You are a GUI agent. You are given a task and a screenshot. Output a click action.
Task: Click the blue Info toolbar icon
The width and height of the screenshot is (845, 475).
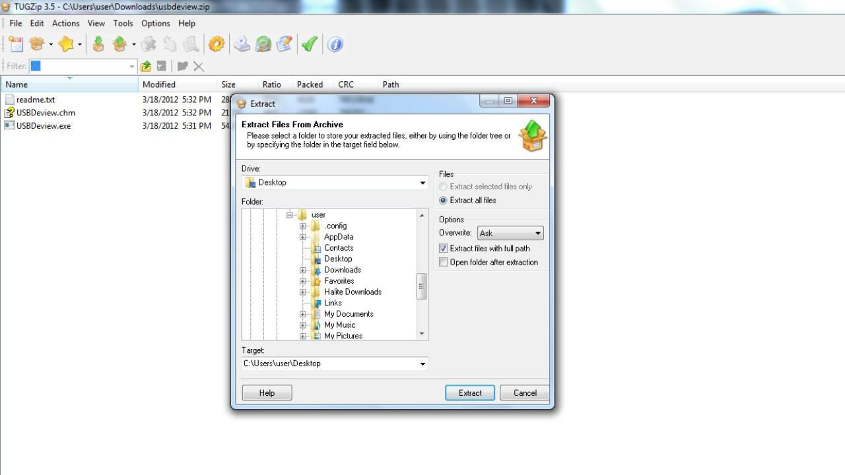tap(335, 44)
